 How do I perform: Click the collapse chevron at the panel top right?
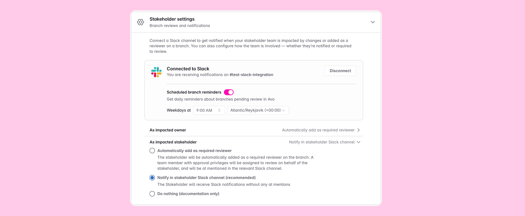tap(372, 22)
